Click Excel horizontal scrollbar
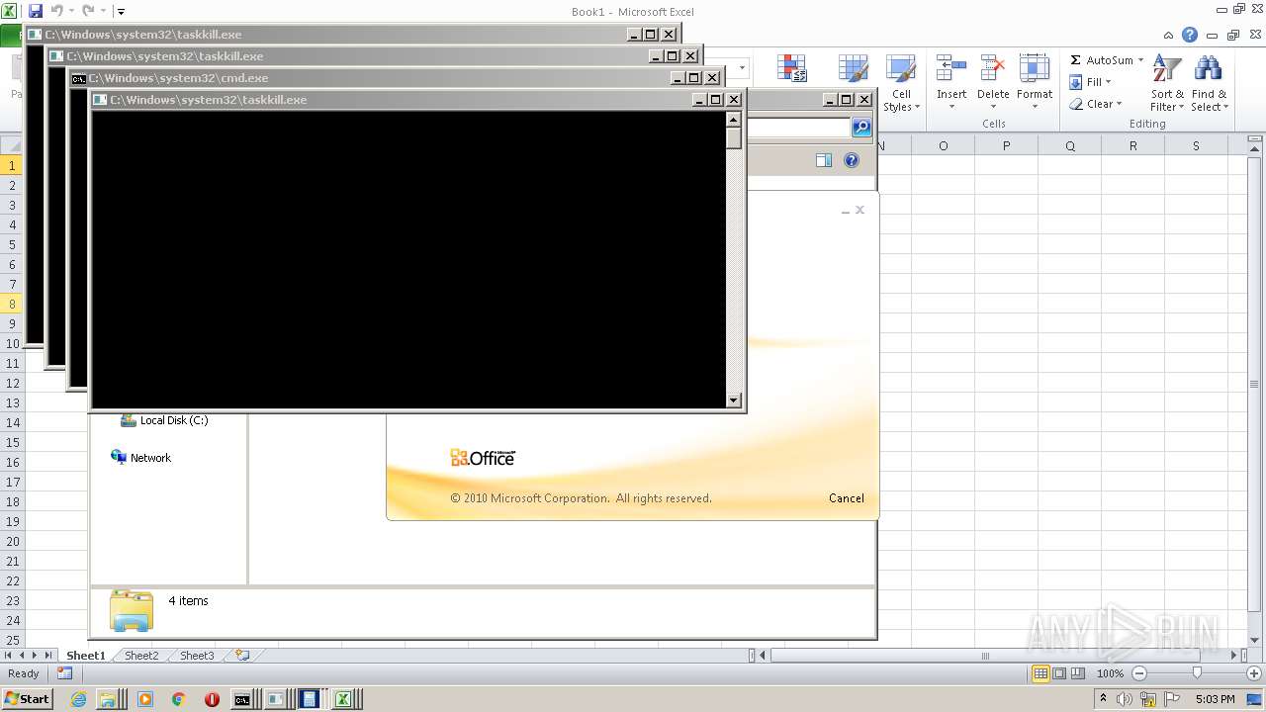 click(986, 656)
